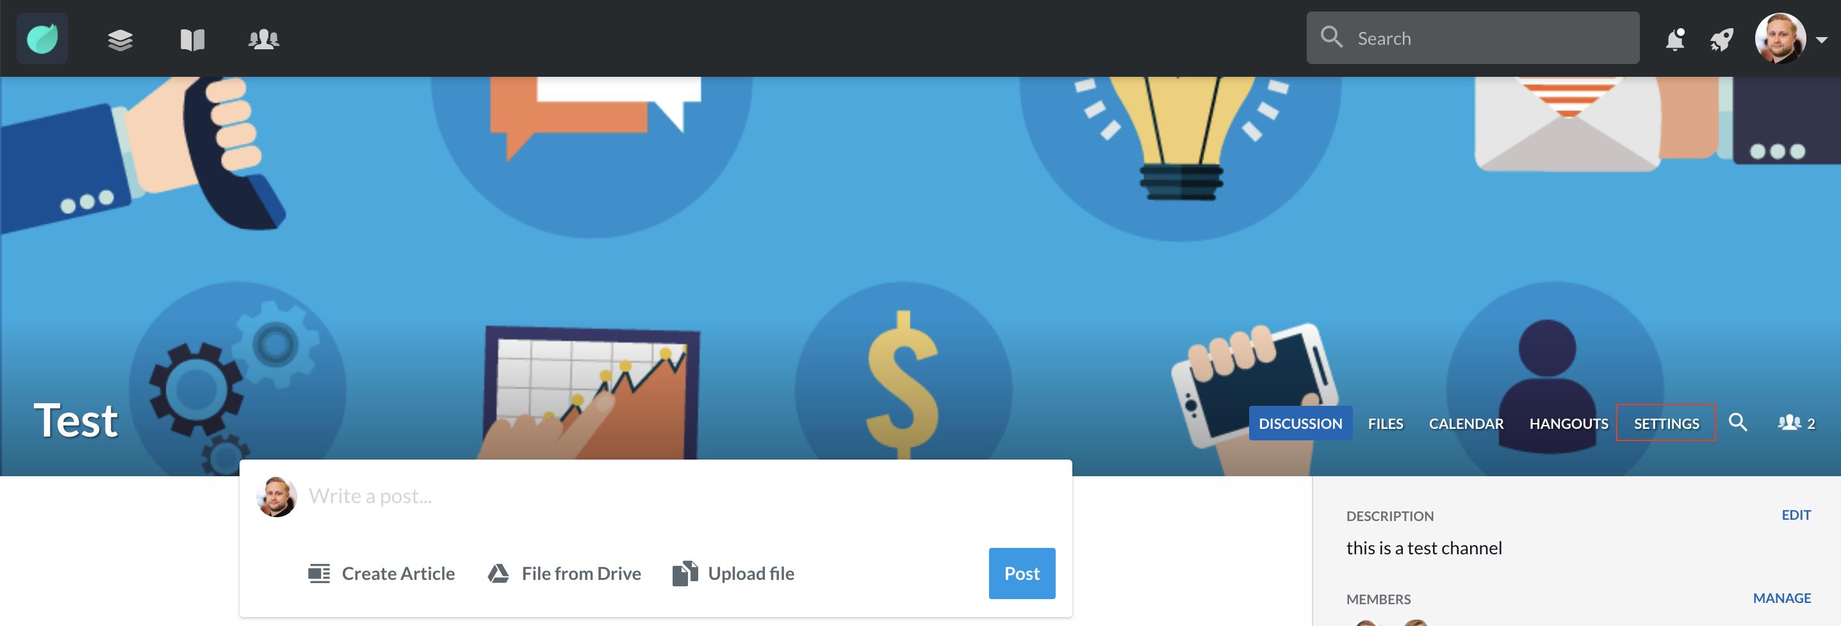
Task: Click Upload file option
Action: (x=733, y=573)
